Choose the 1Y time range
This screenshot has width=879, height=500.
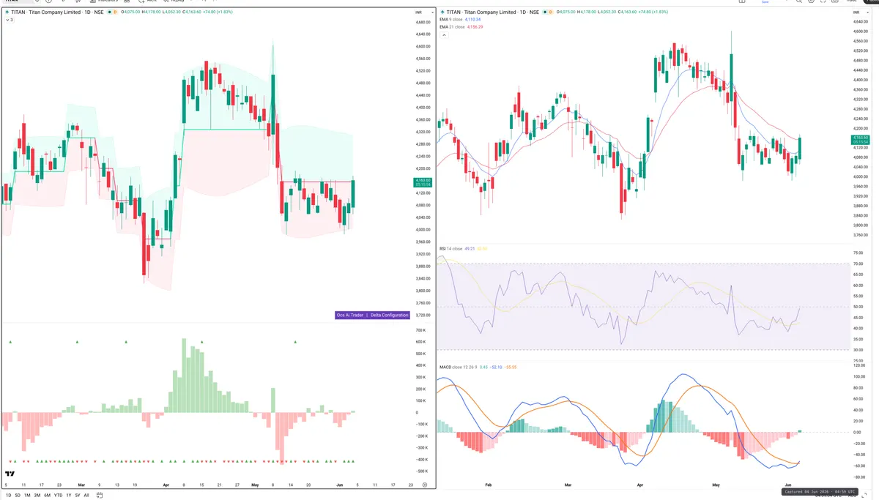pyautogui.click(x=68, y=496)
